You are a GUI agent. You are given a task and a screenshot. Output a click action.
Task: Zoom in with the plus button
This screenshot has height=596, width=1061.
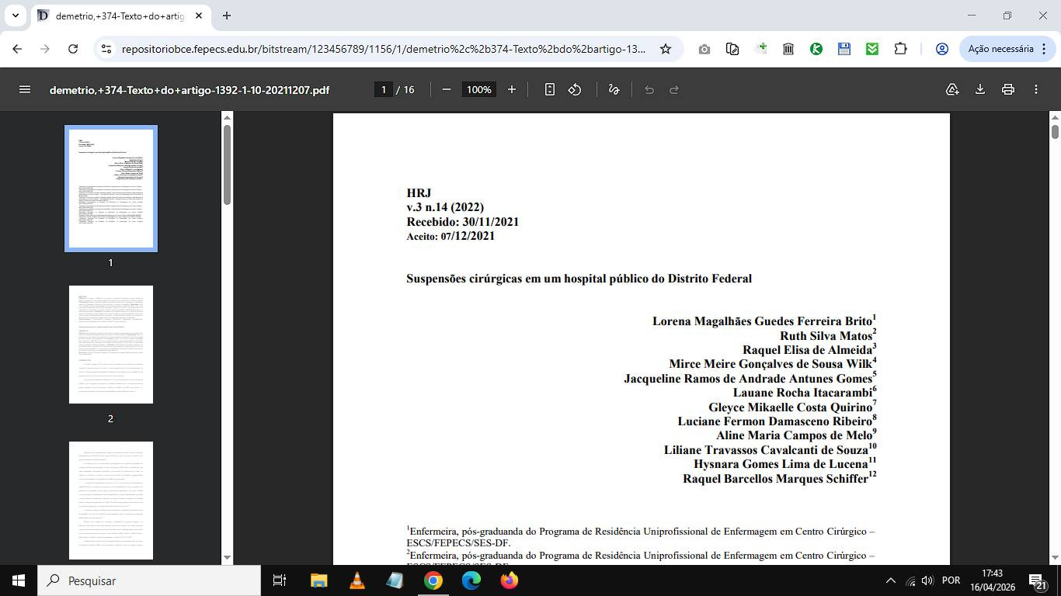[512, 89]
